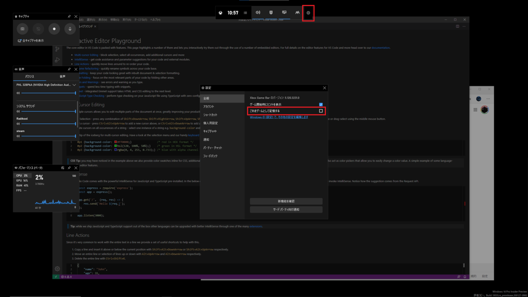This screenshot has width=528, height=297.
Task: Click 新機能を確認 button
Action: pyautogui.click(x=286, y=201)
